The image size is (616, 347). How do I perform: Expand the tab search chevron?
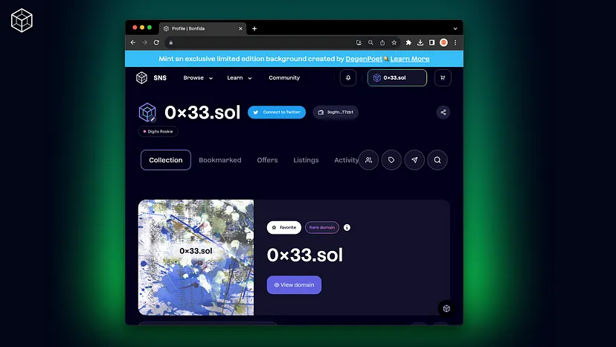(x=455, y=28)
